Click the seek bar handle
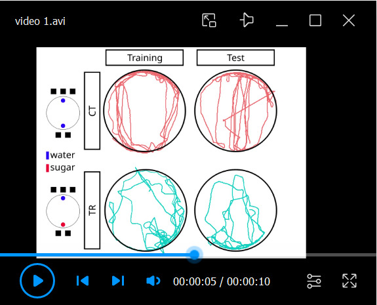The image size is (377, 305). pos(194,254)
